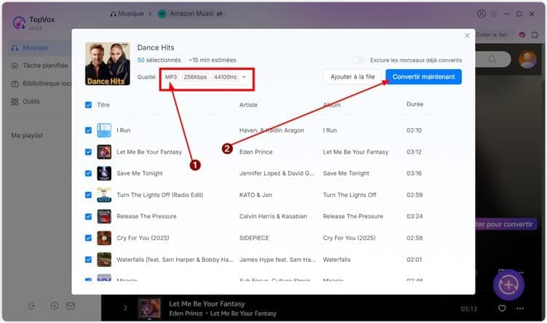547x323 pixels.
Task: Click the Waterfalls track thumbnail
Action: pos(104,260)
